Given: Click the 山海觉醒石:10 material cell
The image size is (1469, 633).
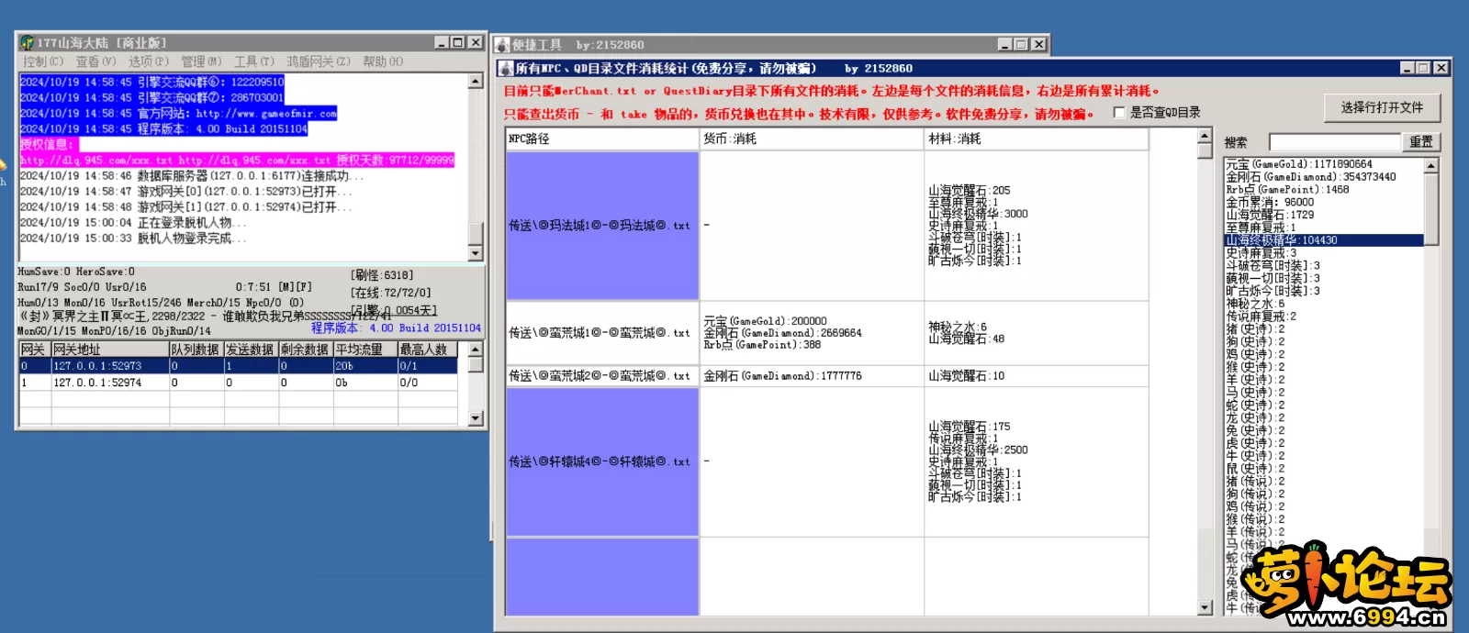Looking at the screenshot, I should click(1037, 376).
